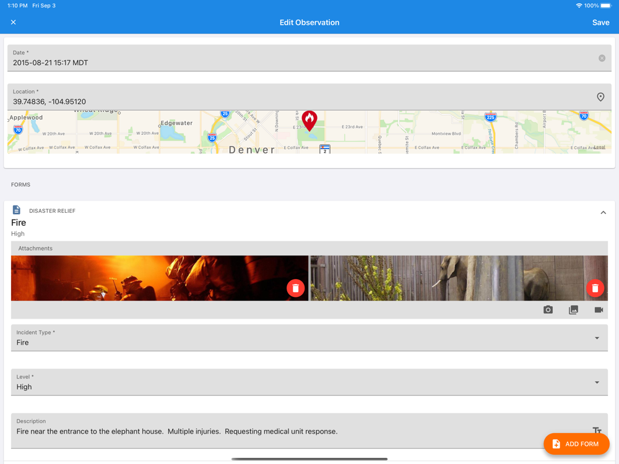
Task: Open the photo gallery picker
Action: tap(573, 310)
